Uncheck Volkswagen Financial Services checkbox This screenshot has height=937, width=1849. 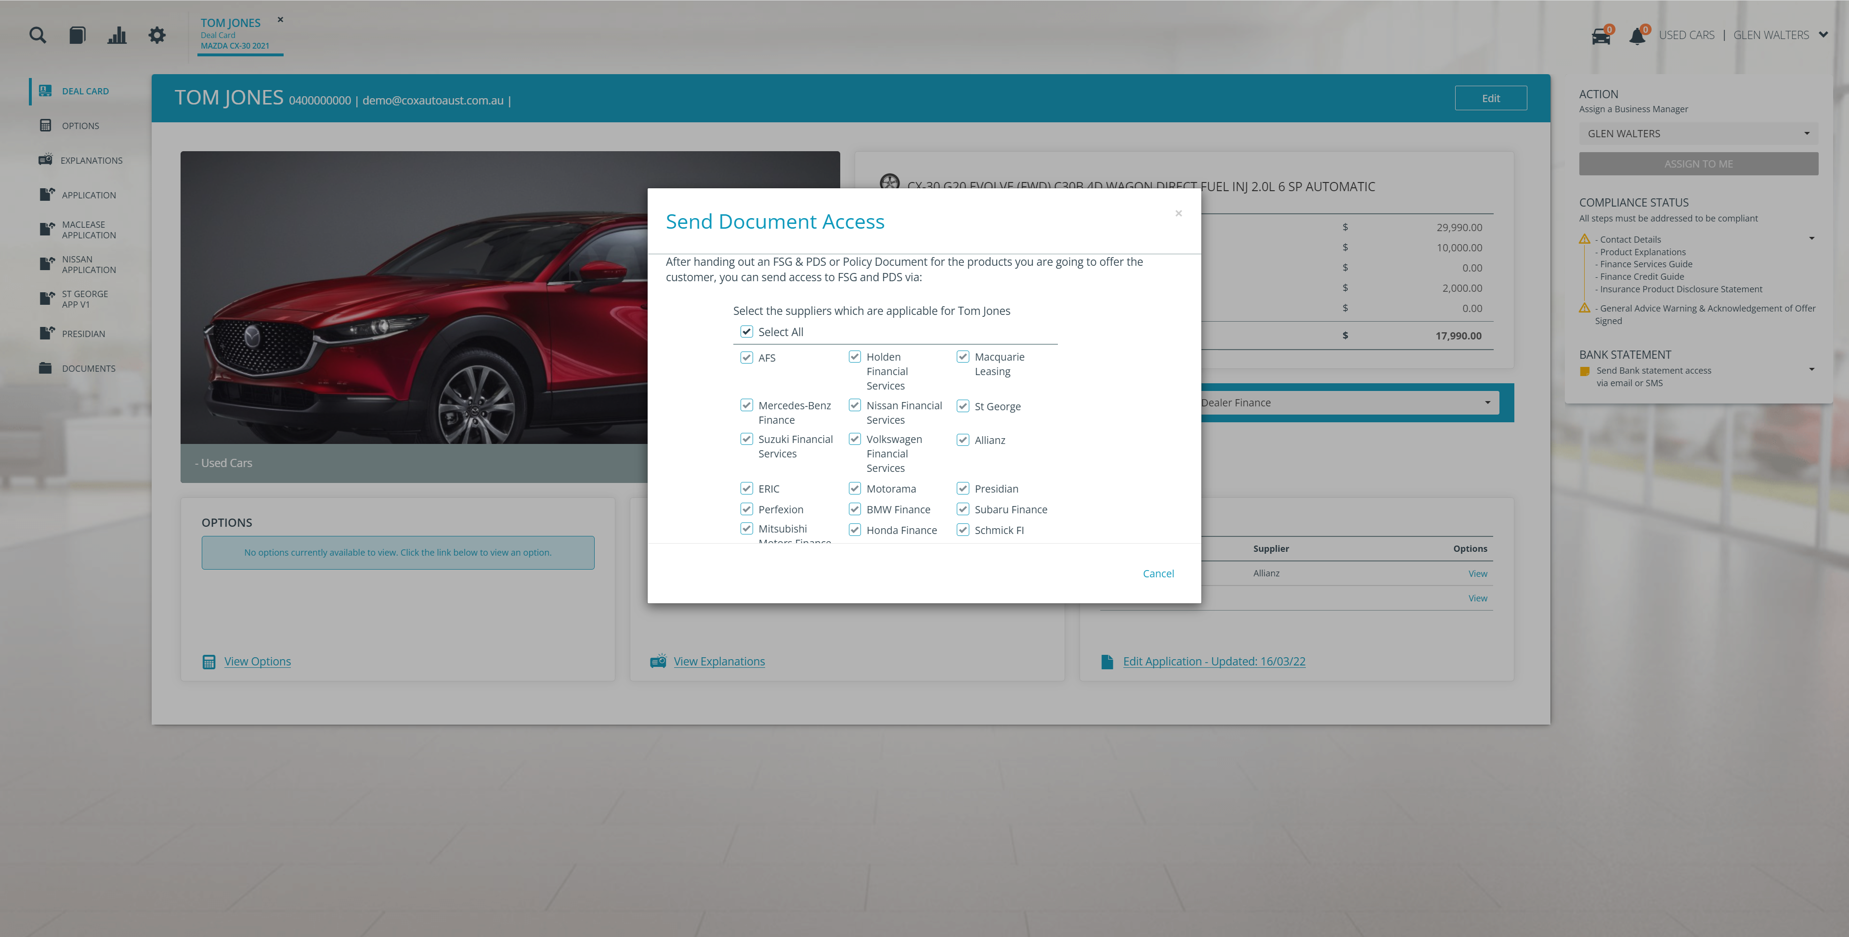(855, 440)
